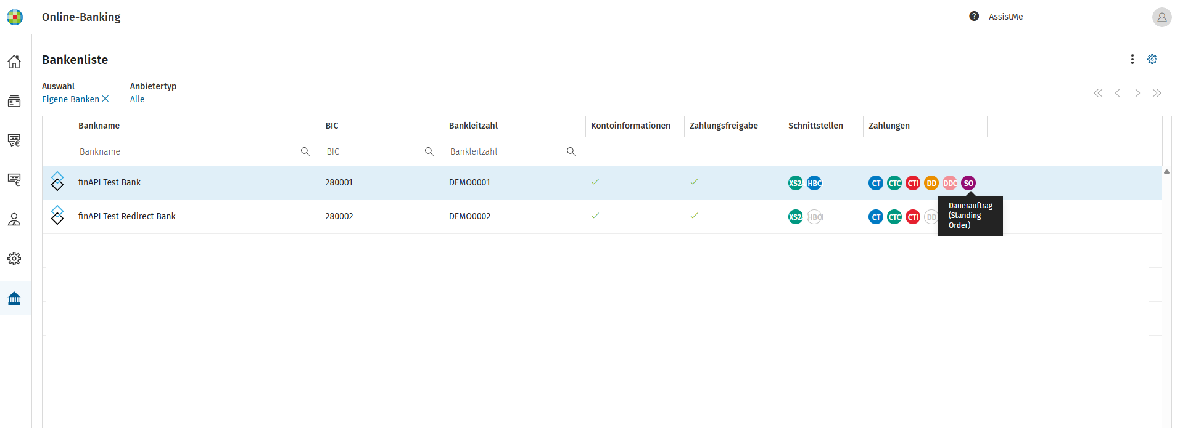Go to the home dashboard icon

[14, 62]
